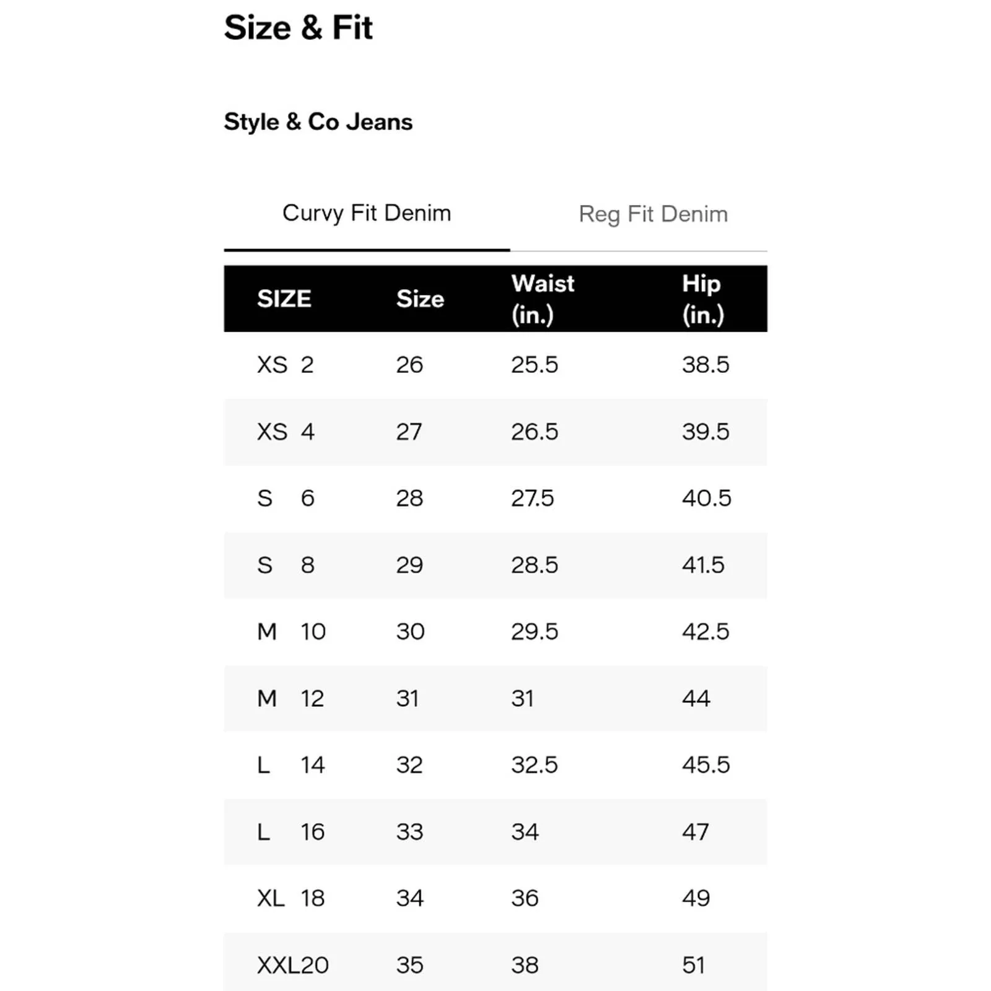Select the XS 4 size row
This screenshot has width=991, height=991.
495,432
